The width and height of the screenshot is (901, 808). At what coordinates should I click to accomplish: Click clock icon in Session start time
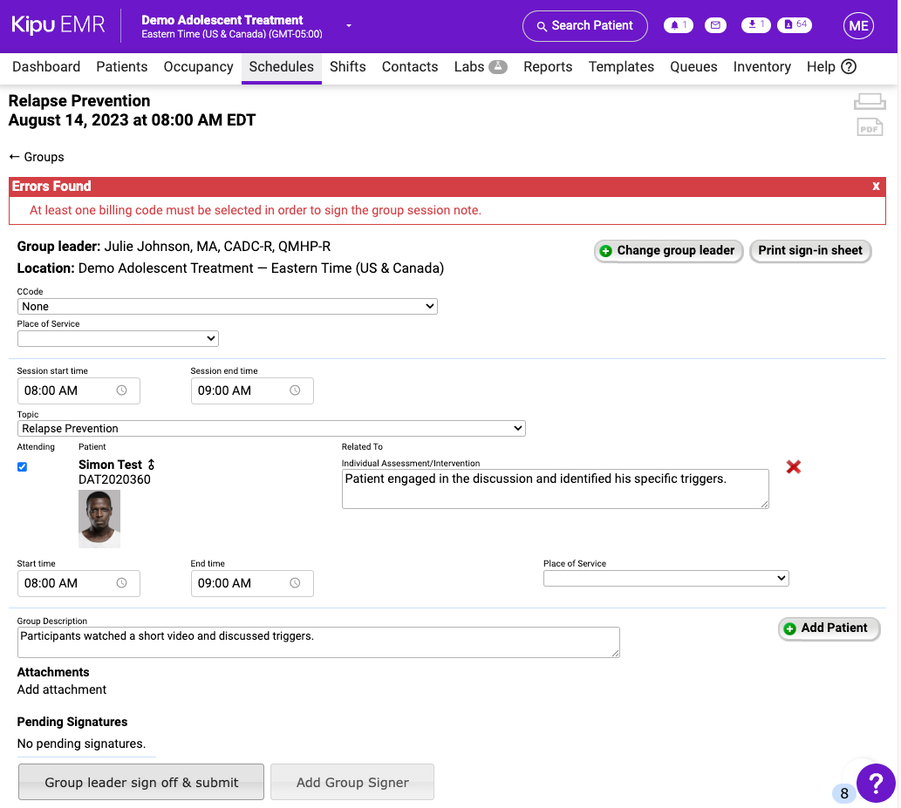[122, 390]
